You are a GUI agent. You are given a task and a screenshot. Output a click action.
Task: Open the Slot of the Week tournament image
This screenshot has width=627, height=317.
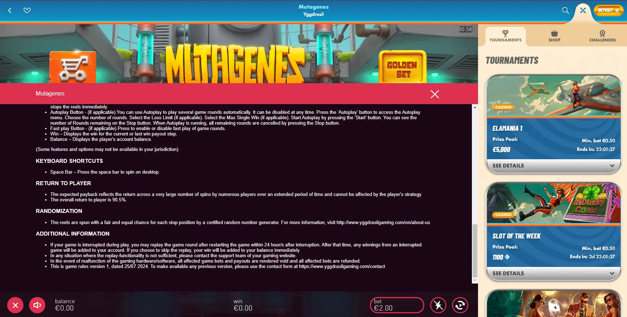coord(553,203)
